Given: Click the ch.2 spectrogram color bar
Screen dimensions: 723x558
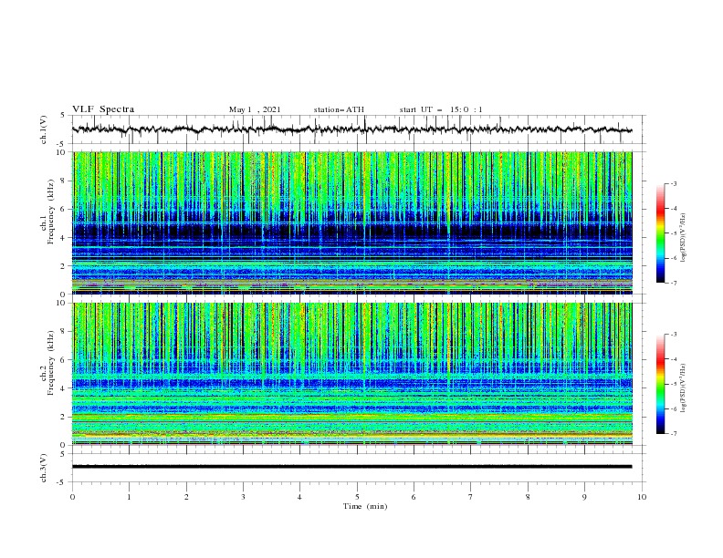Looking at the screenshot, I should click(x=660, y=384).
